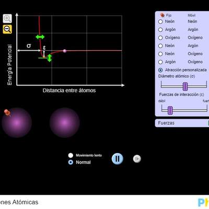This screenshot has width=209, height=209.
Task: Click the Fuerzas de interacción slider knob
Action: [170, 111]
